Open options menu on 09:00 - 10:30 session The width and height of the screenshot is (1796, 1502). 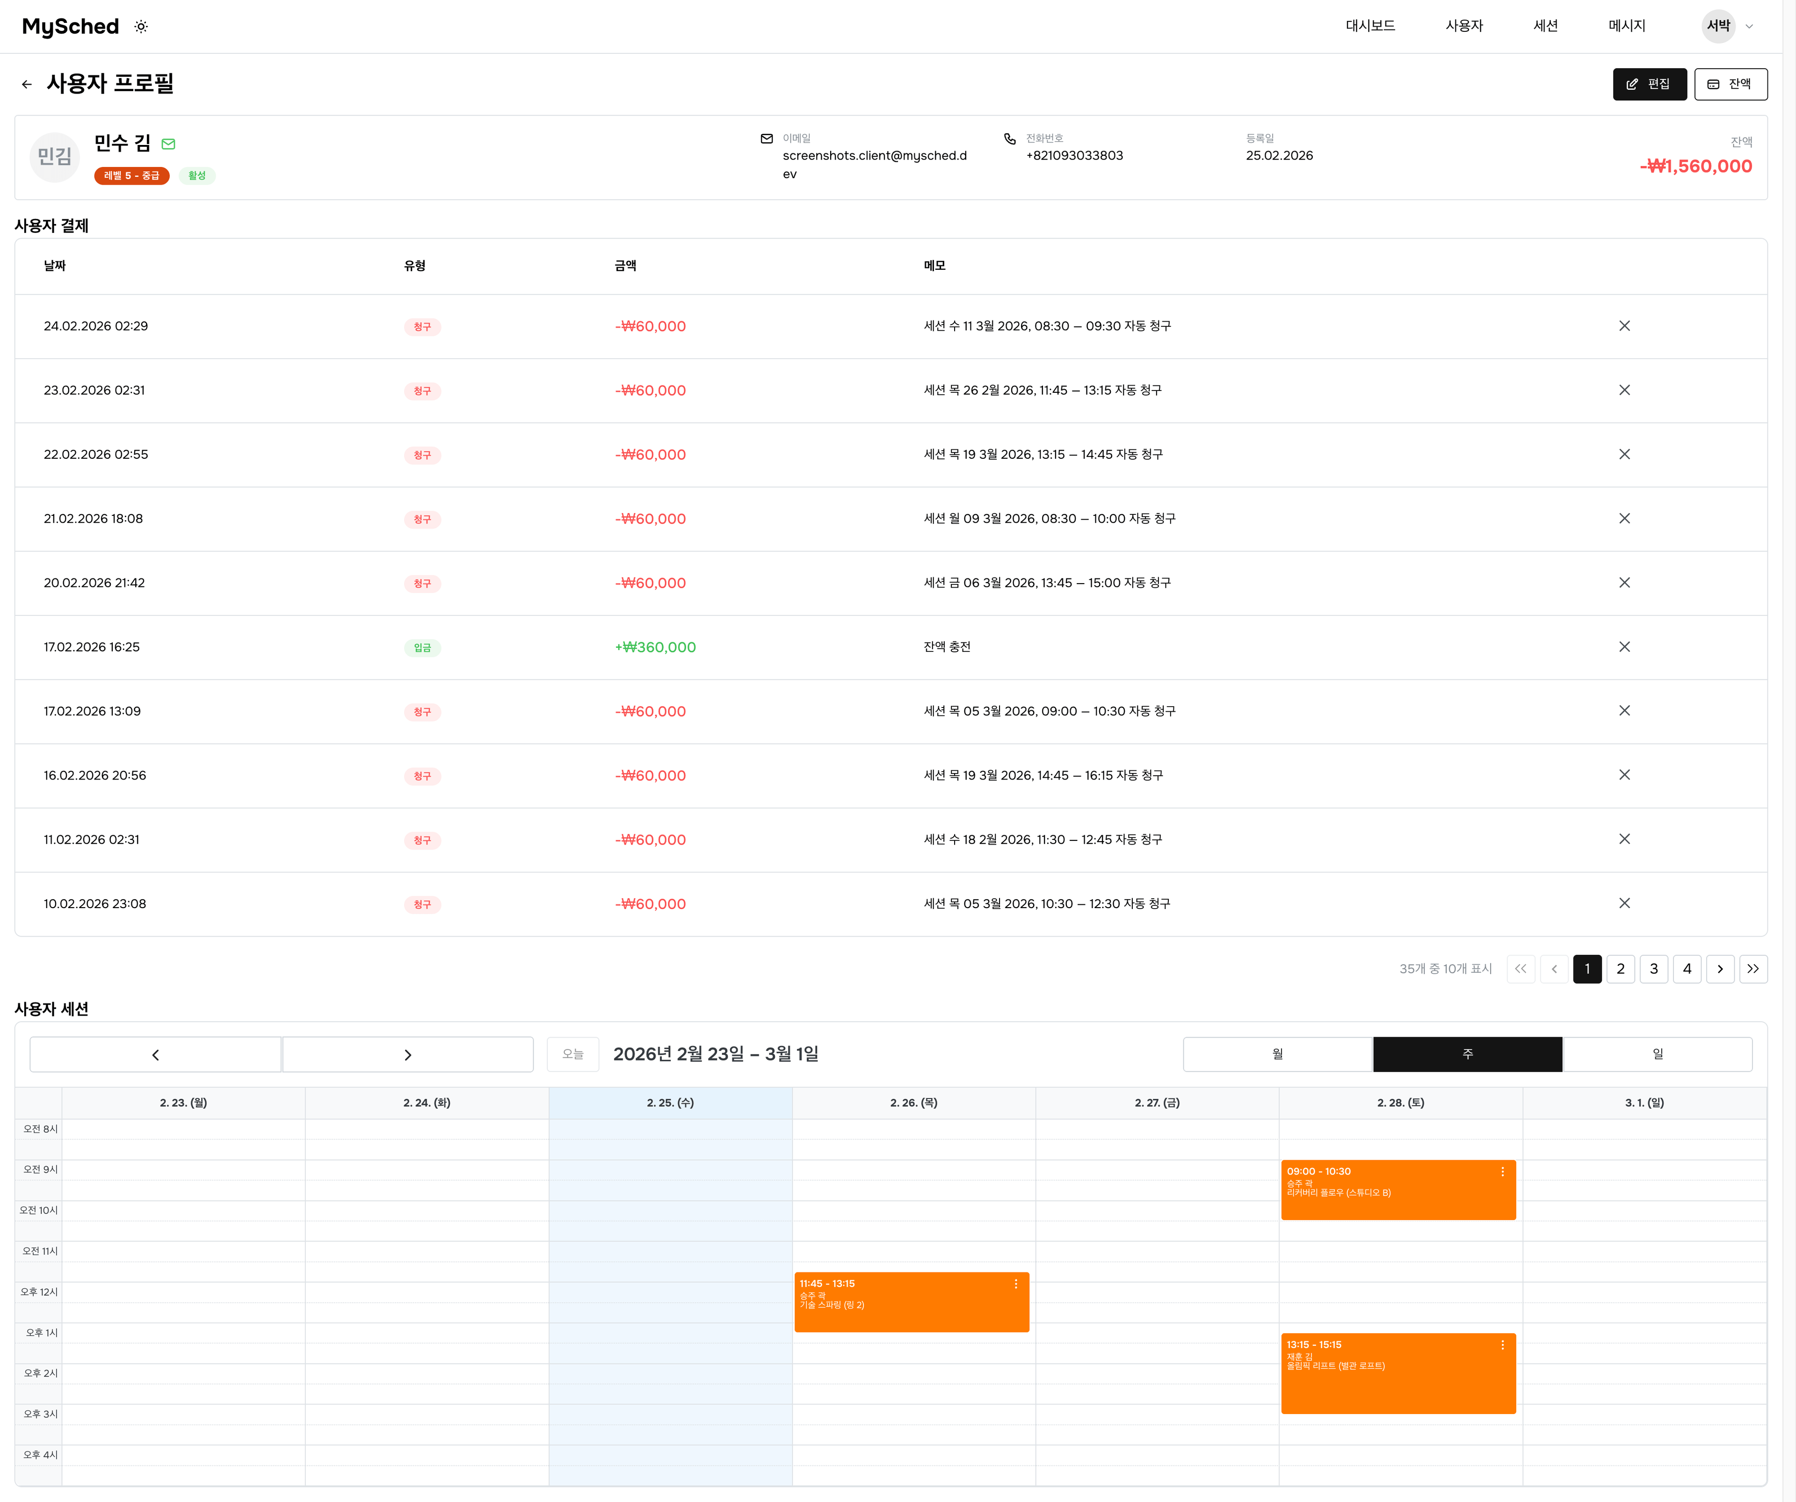pos(1502,1172)
